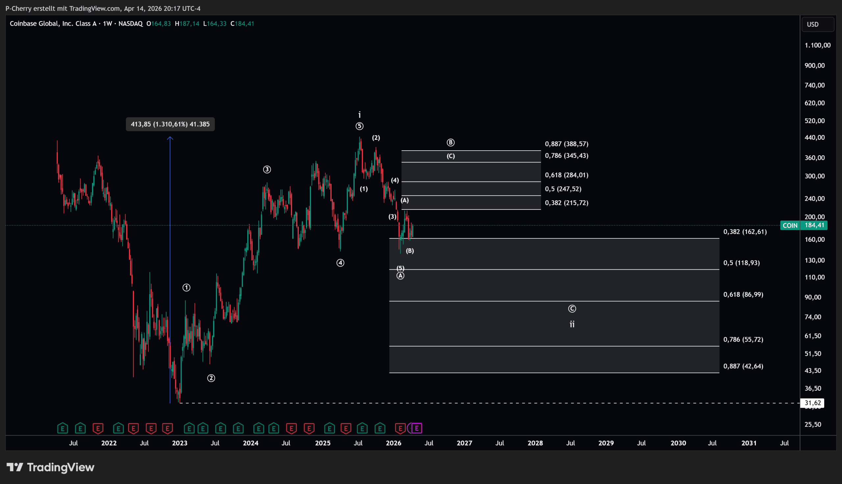This screenshot has width=842, height=484.
Task: Open the TradingView logo link
Action: 51,467
